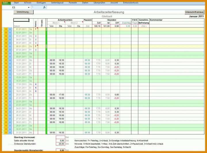
Task: Click blue A button in 11.01.2011 row
Action: pos(10,64)
